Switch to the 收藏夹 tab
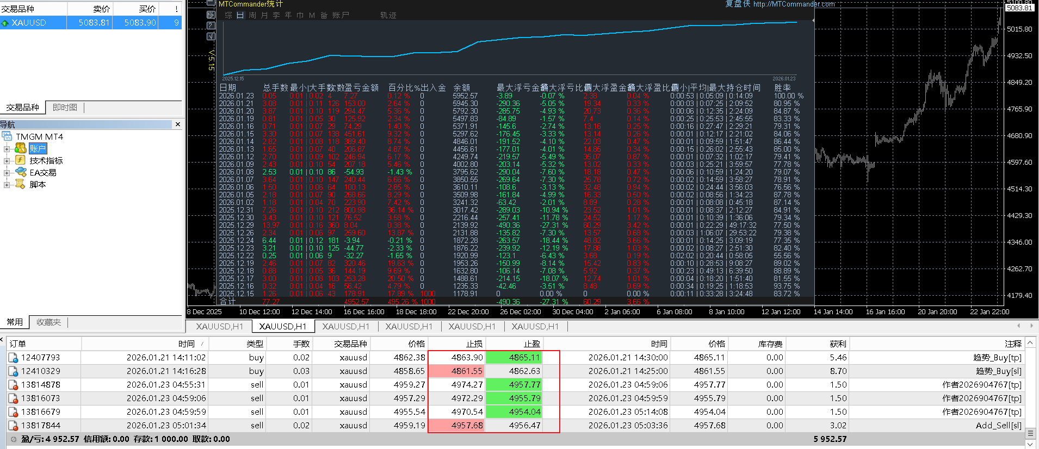This screenshot has height=449, width=1039. click(x=48, y=322)
